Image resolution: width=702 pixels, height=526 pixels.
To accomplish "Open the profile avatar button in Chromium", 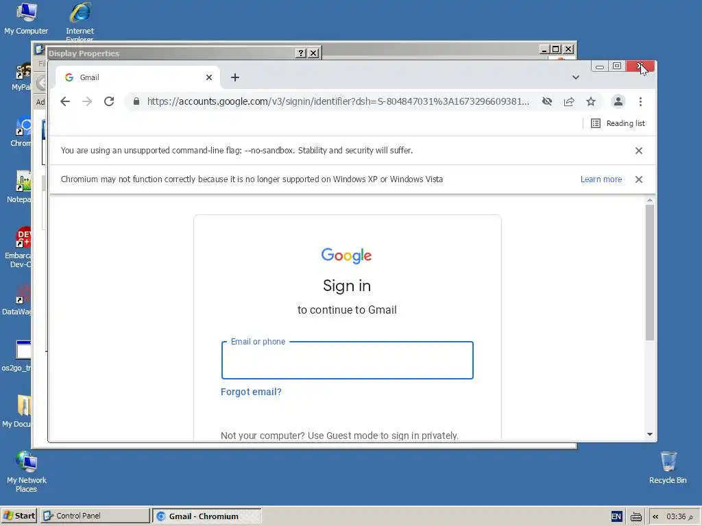I will [618, 101].
